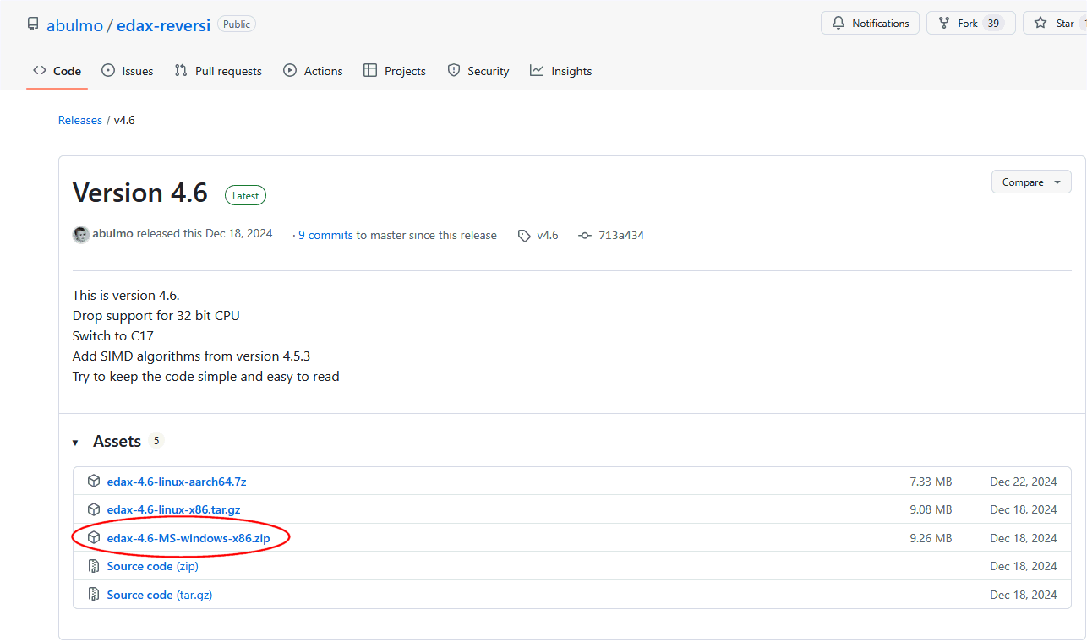This screenshot has width=1087, height=642.
Task: Collapse the Assets section triangle
Action: pyautogui.click(x=75, y=442)
